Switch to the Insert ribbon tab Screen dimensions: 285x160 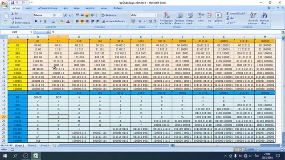coord(29,8)
